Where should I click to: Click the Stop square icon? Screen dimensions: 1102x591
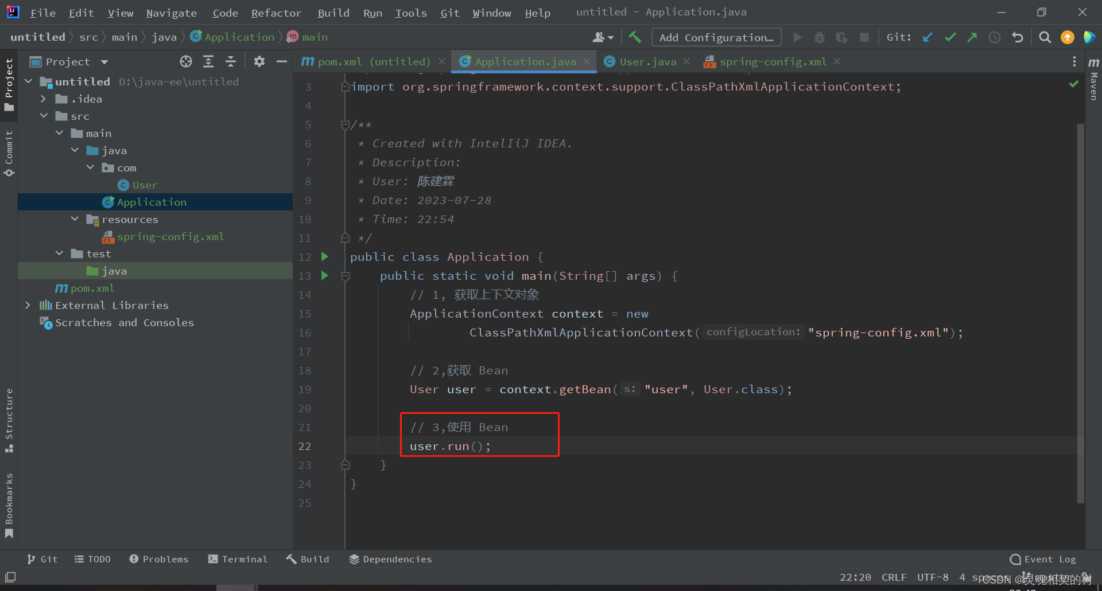[864, 37]
